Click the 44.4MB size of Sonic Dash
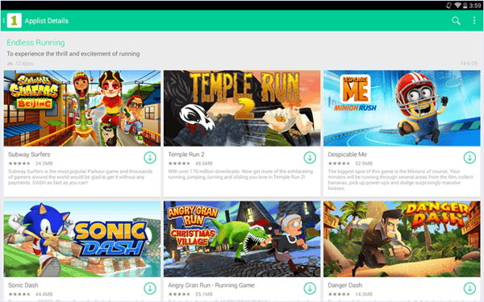The height and width of the screenshot is (302, 484). click(x=44, y=294)
